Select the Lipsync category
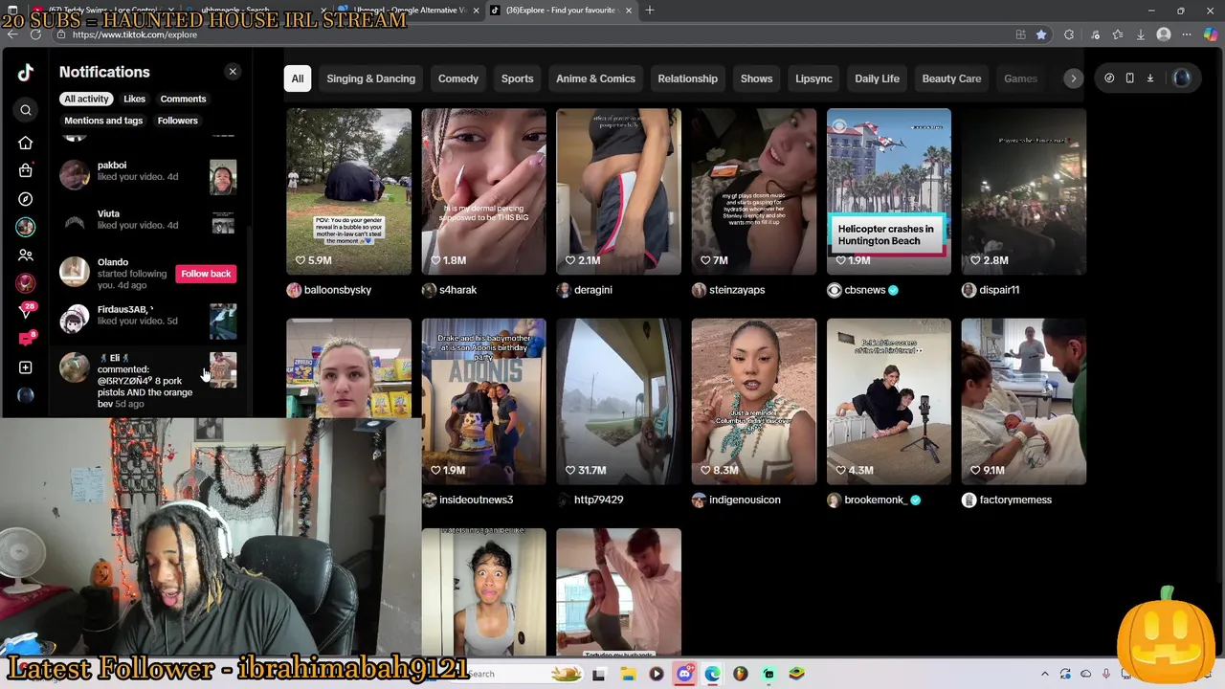 [813, 78]
